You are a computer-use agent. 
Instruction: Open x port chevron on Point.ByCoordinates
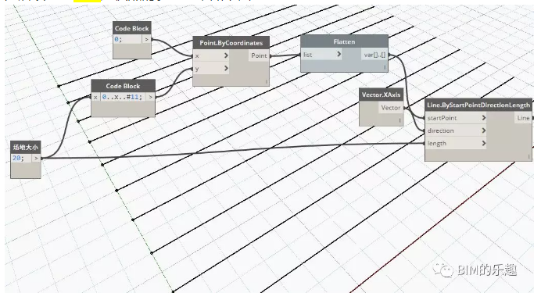point(226,55)
